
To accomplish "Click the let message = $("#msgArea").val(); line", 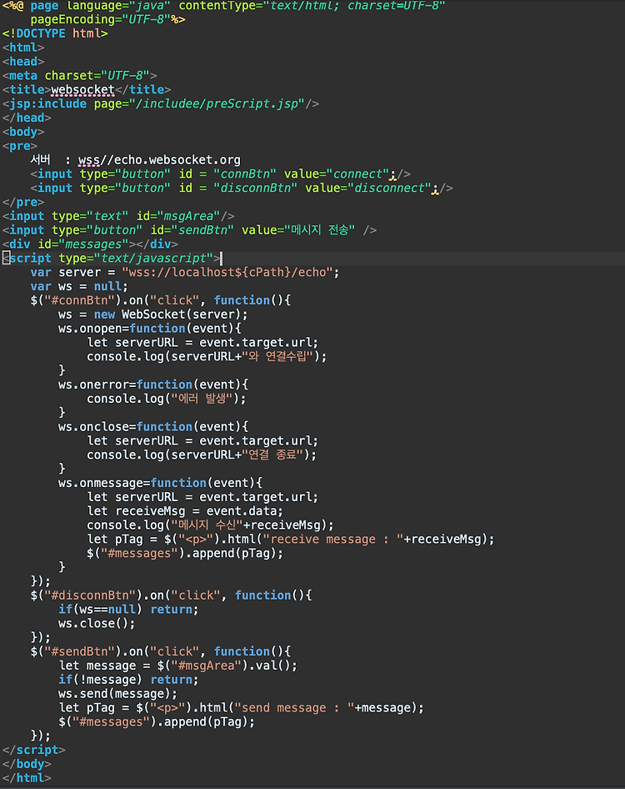I will pos(178,666).
